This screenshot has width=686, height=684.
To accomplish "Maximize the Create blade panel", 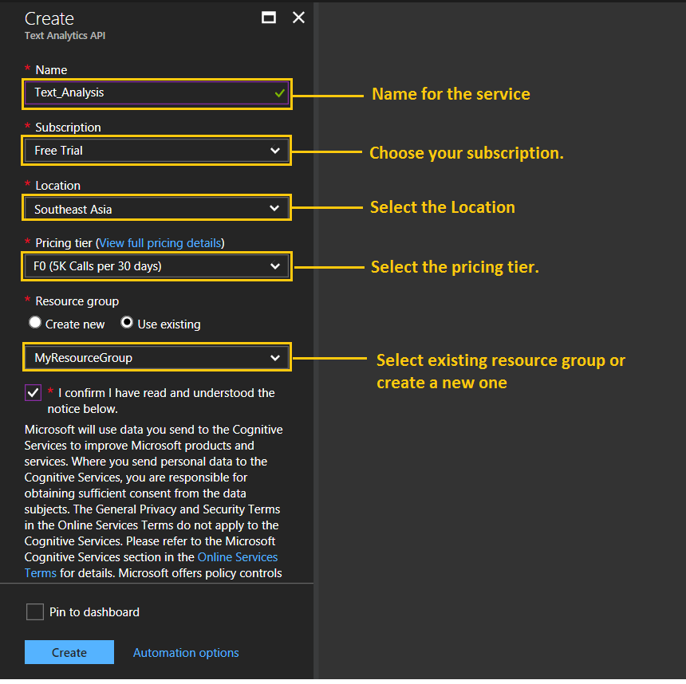I will pos(269,18).
